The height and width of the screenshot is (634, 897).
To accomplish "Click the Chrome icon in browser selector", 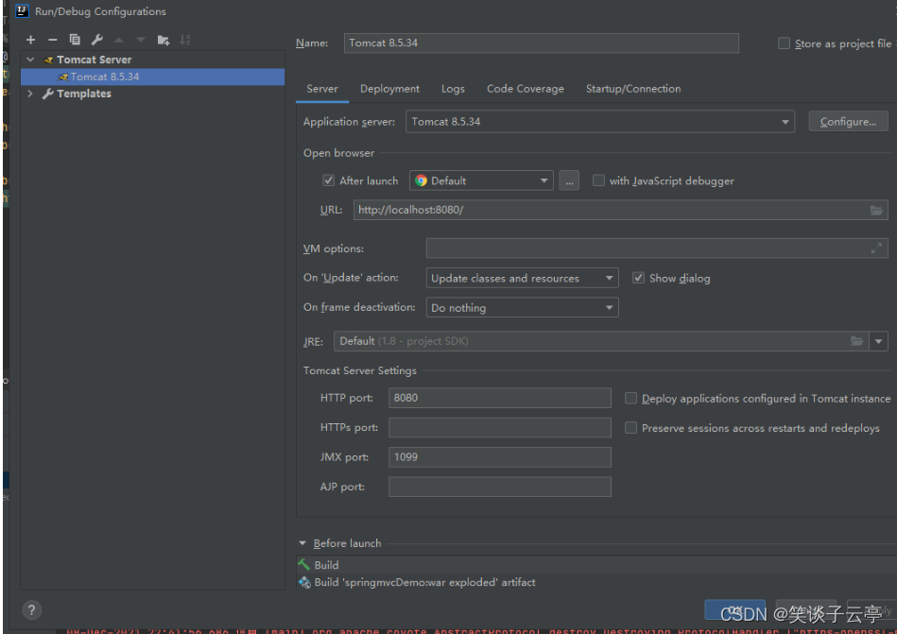I will (x=421, y=180).
